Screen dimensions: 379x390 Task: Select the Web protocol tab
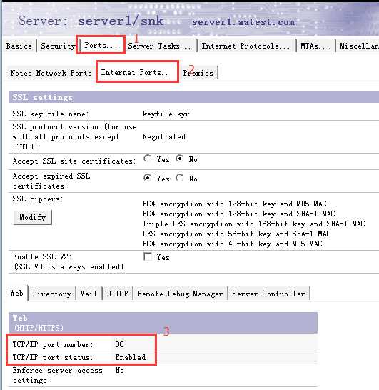[x=17, y=294]
